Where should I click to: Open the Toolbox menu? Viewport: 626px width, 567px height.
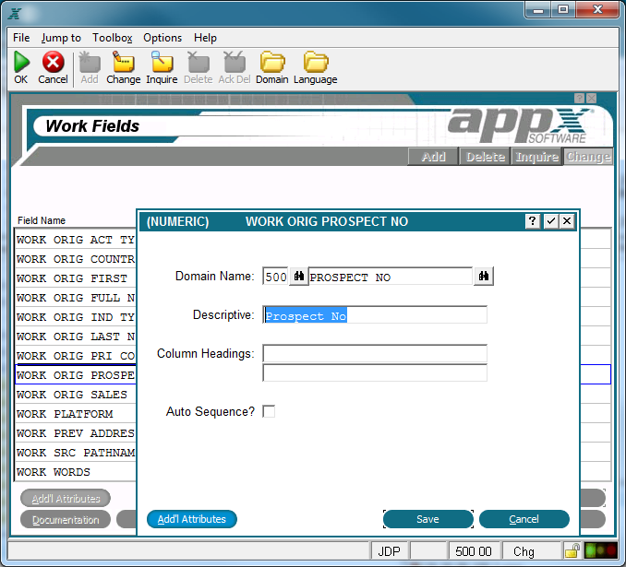pos(113,38)
